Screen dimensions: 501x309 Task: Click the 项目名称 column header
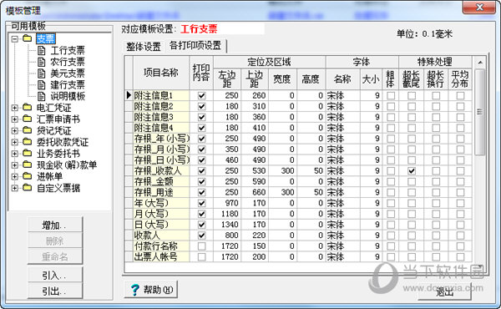click(x=161, y=73)
